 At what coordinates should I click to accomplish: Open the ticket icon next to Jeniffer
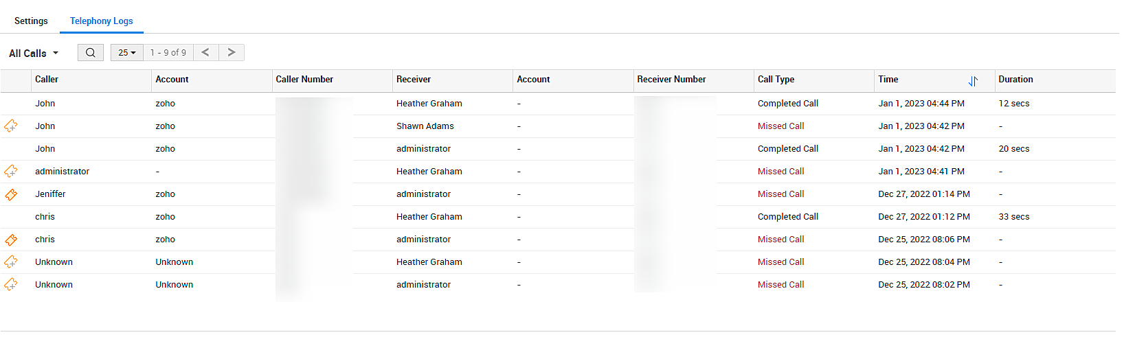coord(11,194)
